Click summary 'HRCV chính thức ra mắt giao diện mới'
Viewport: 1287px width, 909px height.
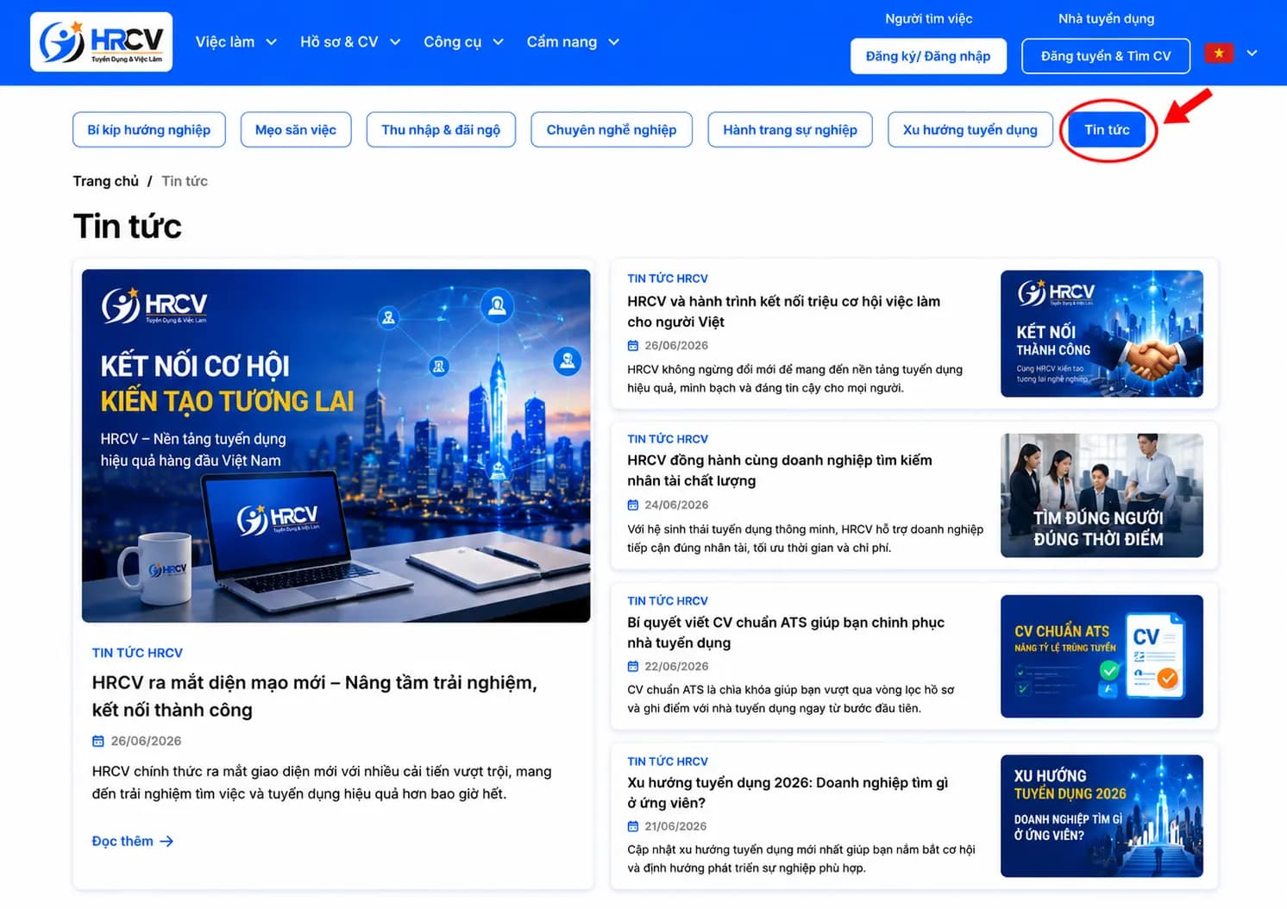322,782
